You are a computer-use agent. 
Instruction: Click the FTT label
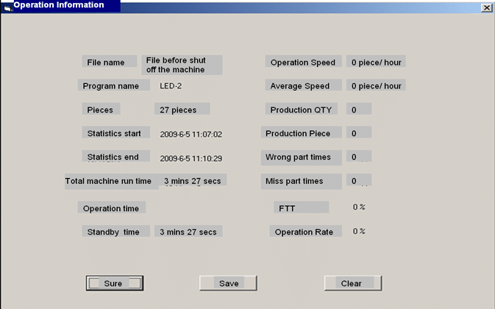301,207
